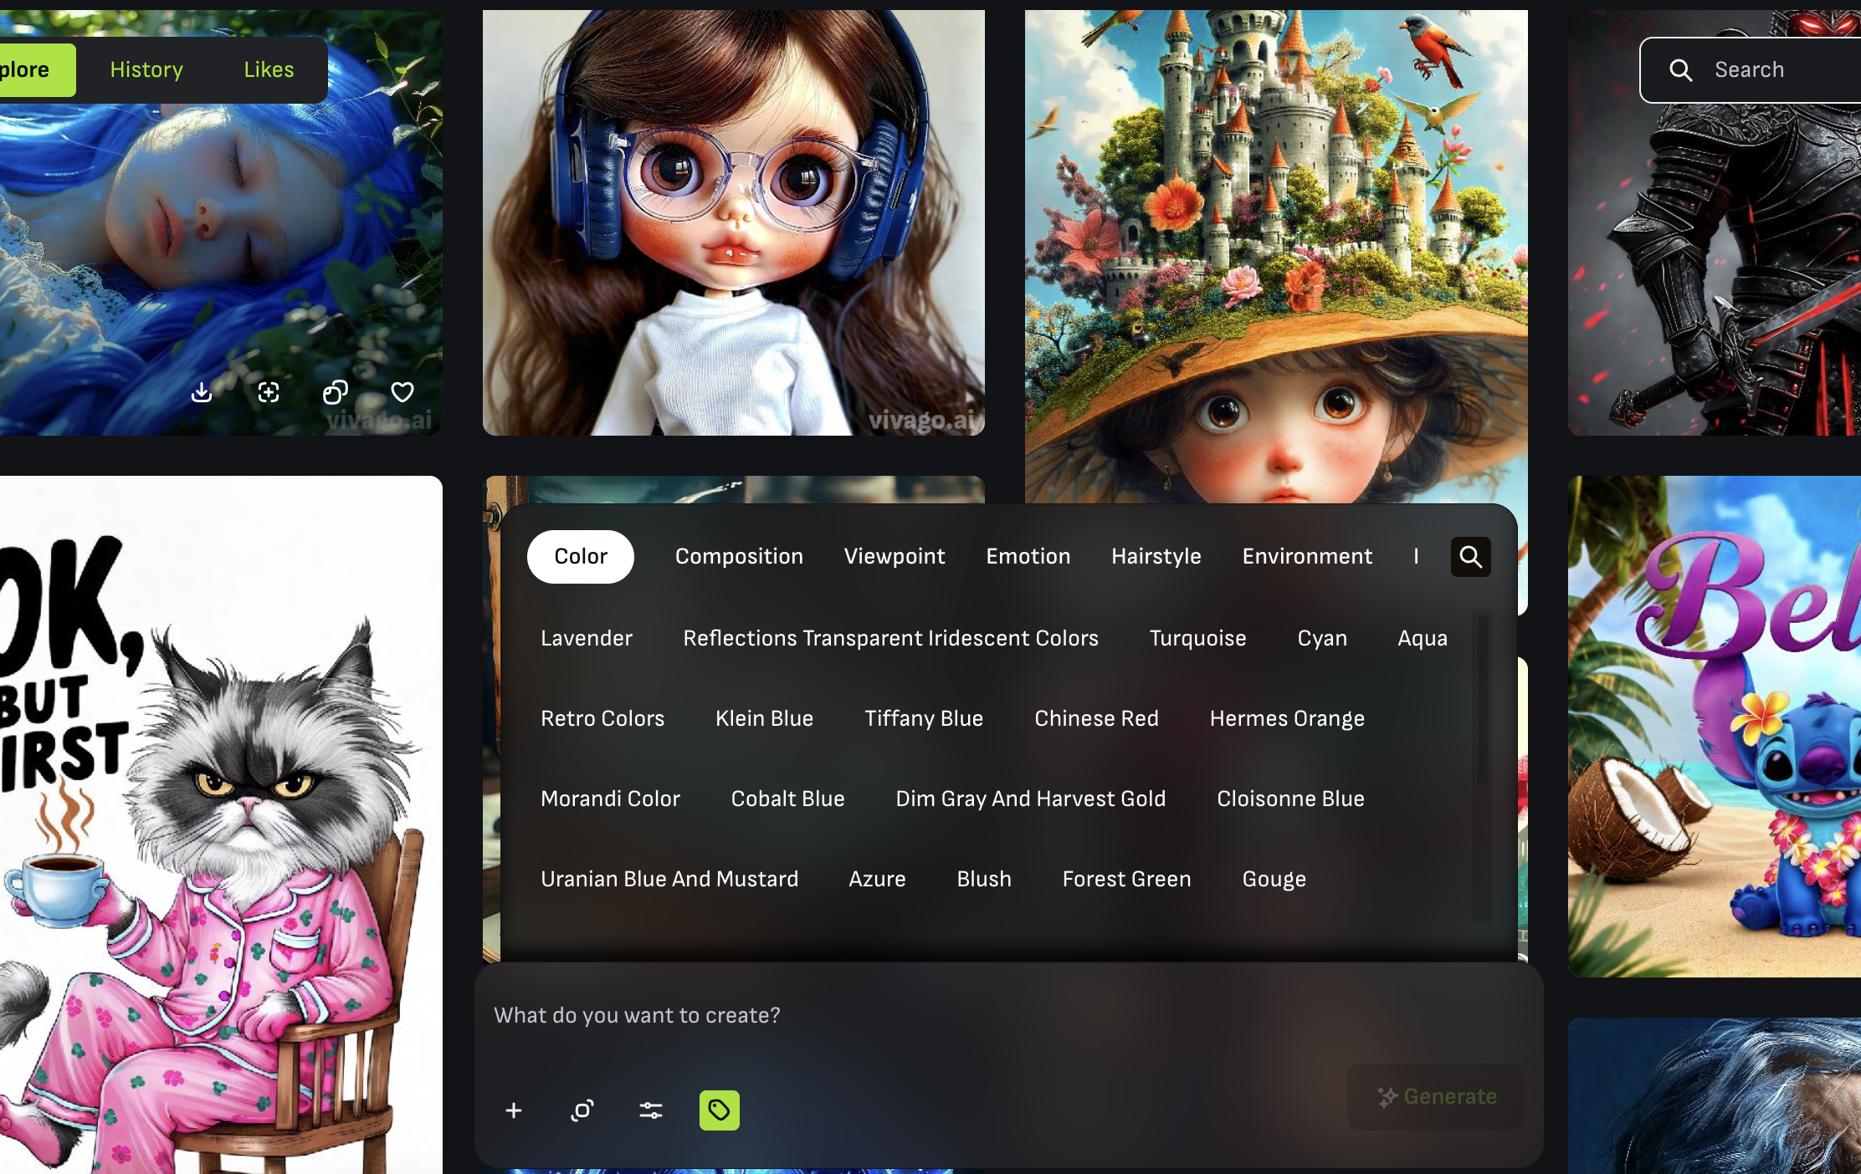Toggle off the green tag icon
This screenshot has width=1861, height=1174.
click(x=719, y=1110)
